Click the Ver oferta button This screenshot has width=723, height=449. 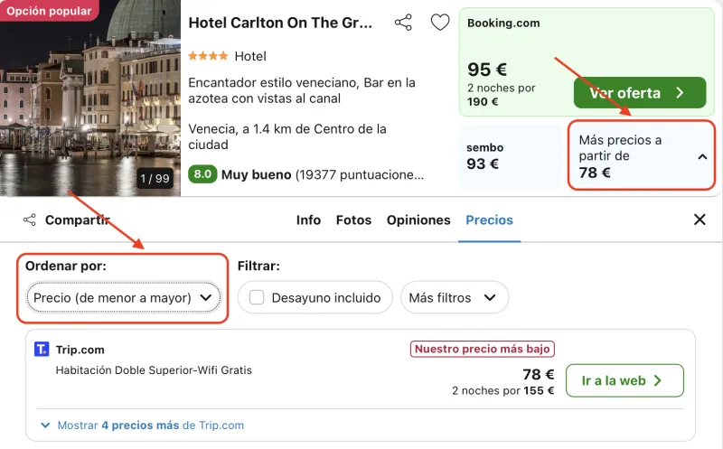tap(640, 93)
